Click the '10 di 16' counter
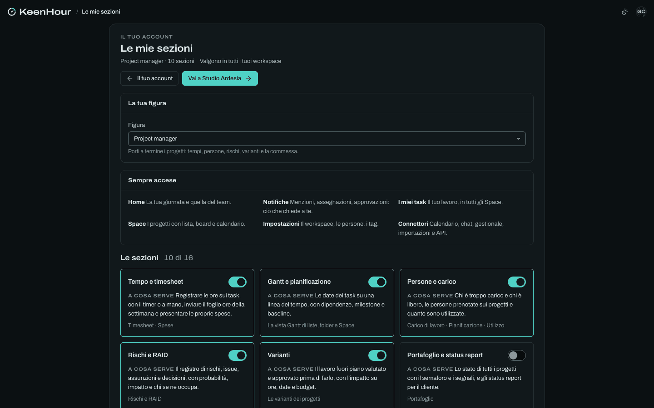Image resolution: width=654 pixels, height=408 pixels. pos(178,258)
